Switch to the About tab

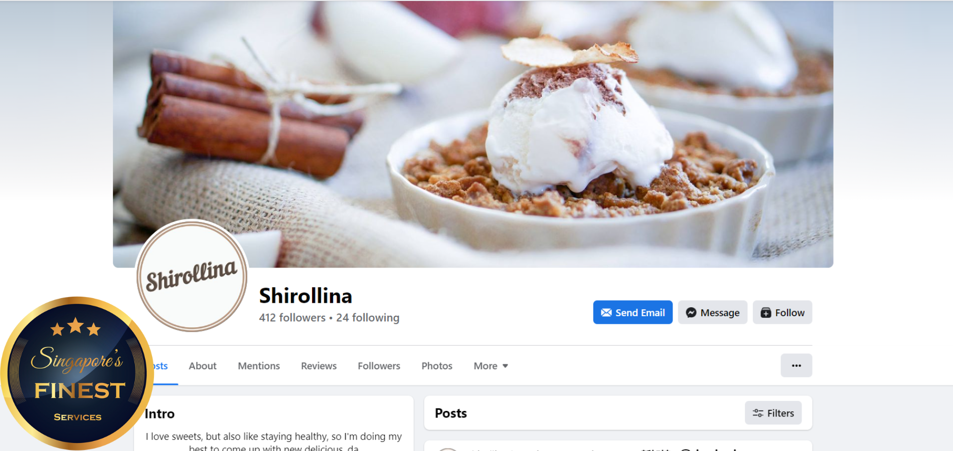tap(203, 366)
